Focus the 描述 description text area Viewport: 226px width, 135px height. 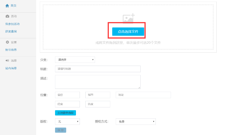point(98,82)
